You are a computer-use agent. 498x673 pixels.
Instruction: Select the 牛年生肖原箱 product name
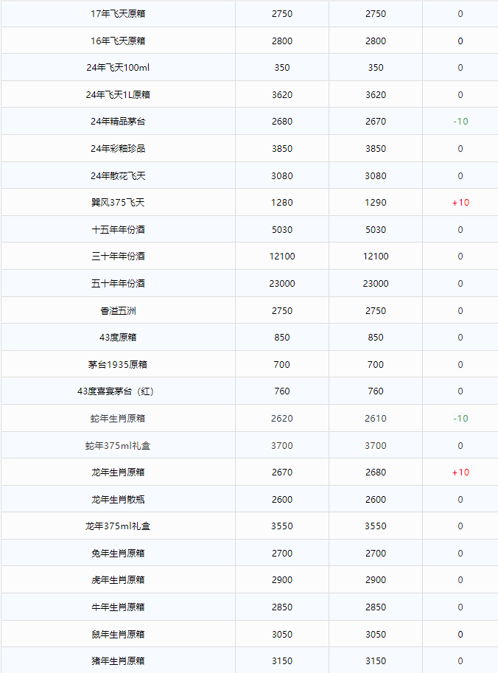[x=118, y=607]
